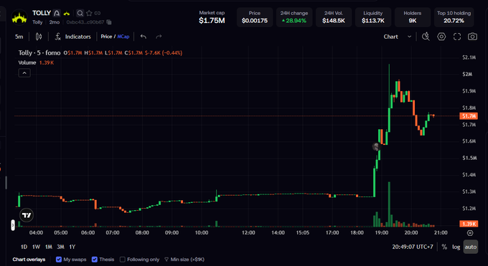The image size is (488, 266).
Task: Click the volume label 1.39K on the axis
Action: point(469,224)
